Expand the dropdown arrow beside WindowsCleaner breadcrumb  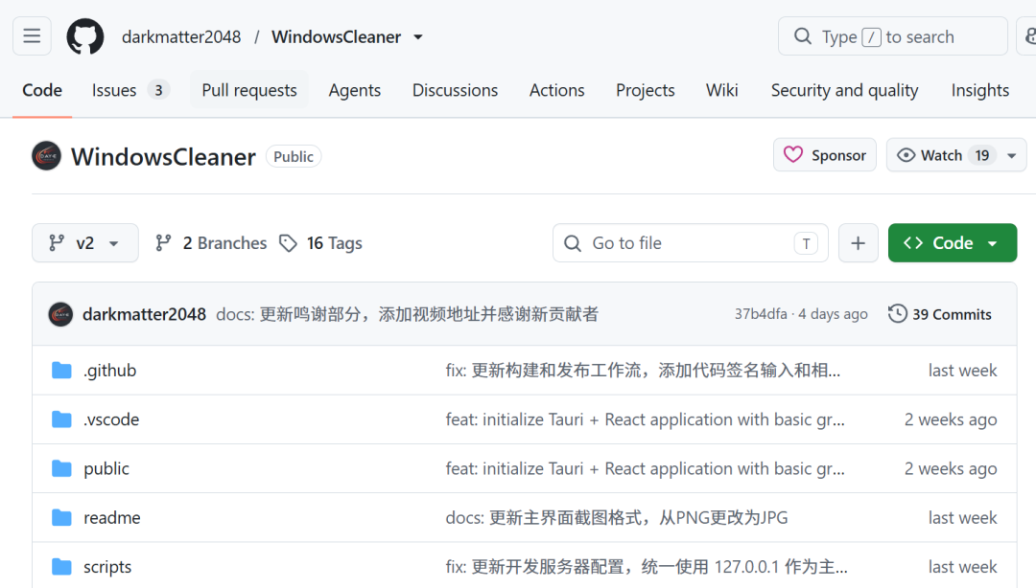pyautogui.click(x=418, y=37)
